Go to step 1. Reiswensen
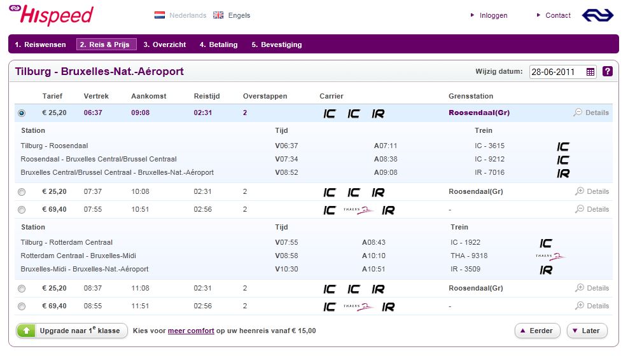The image size is (628, 356). click(x=41, y=44)
